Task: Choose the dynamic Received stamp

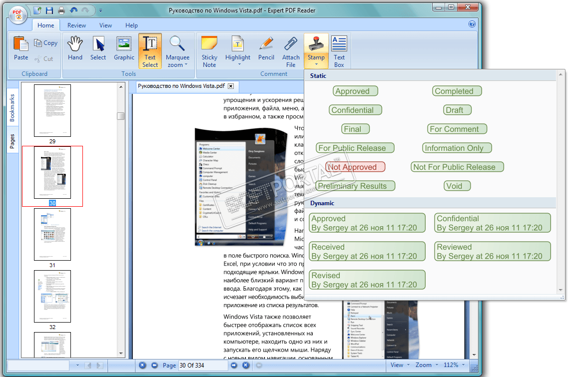Action: (367, 252)
